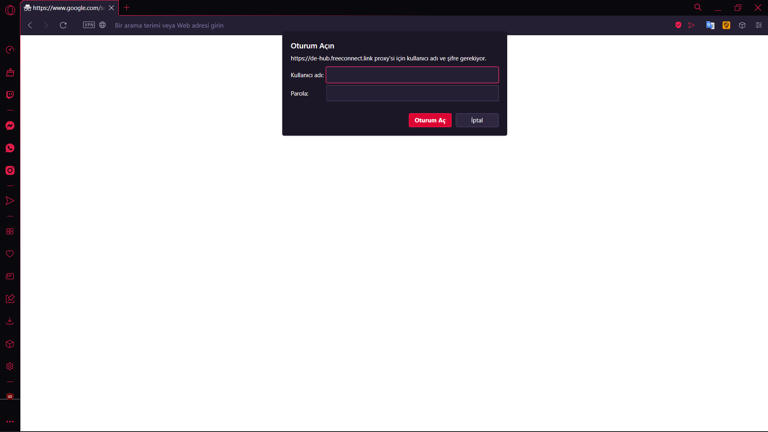
Task: Open Downloads icon in sidebar
Action: (x=10, y=321)
